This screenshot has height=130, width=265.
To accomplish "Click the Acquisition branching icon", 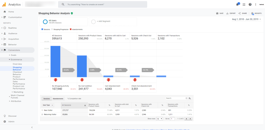I will pos(5,39).
